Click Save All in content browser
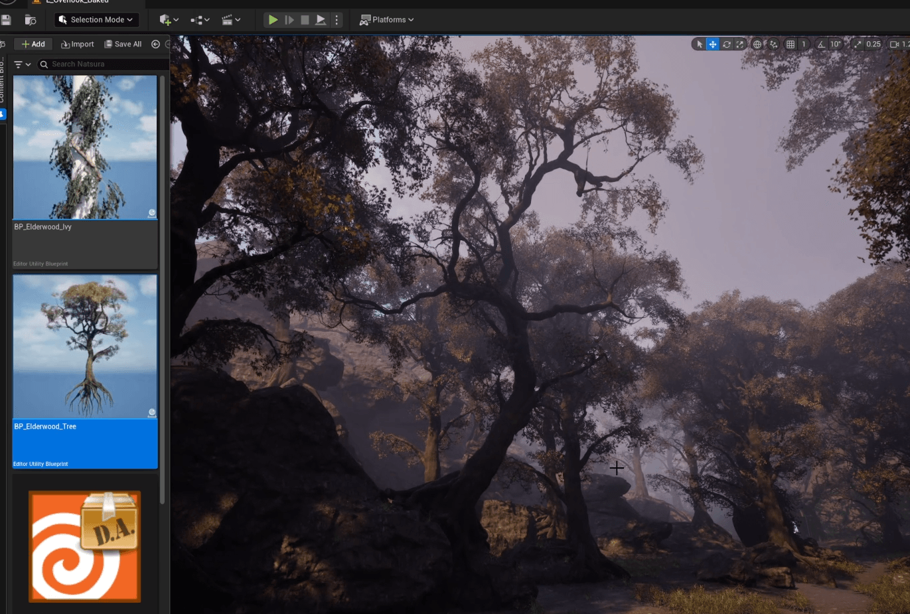 tap(123, 44)
